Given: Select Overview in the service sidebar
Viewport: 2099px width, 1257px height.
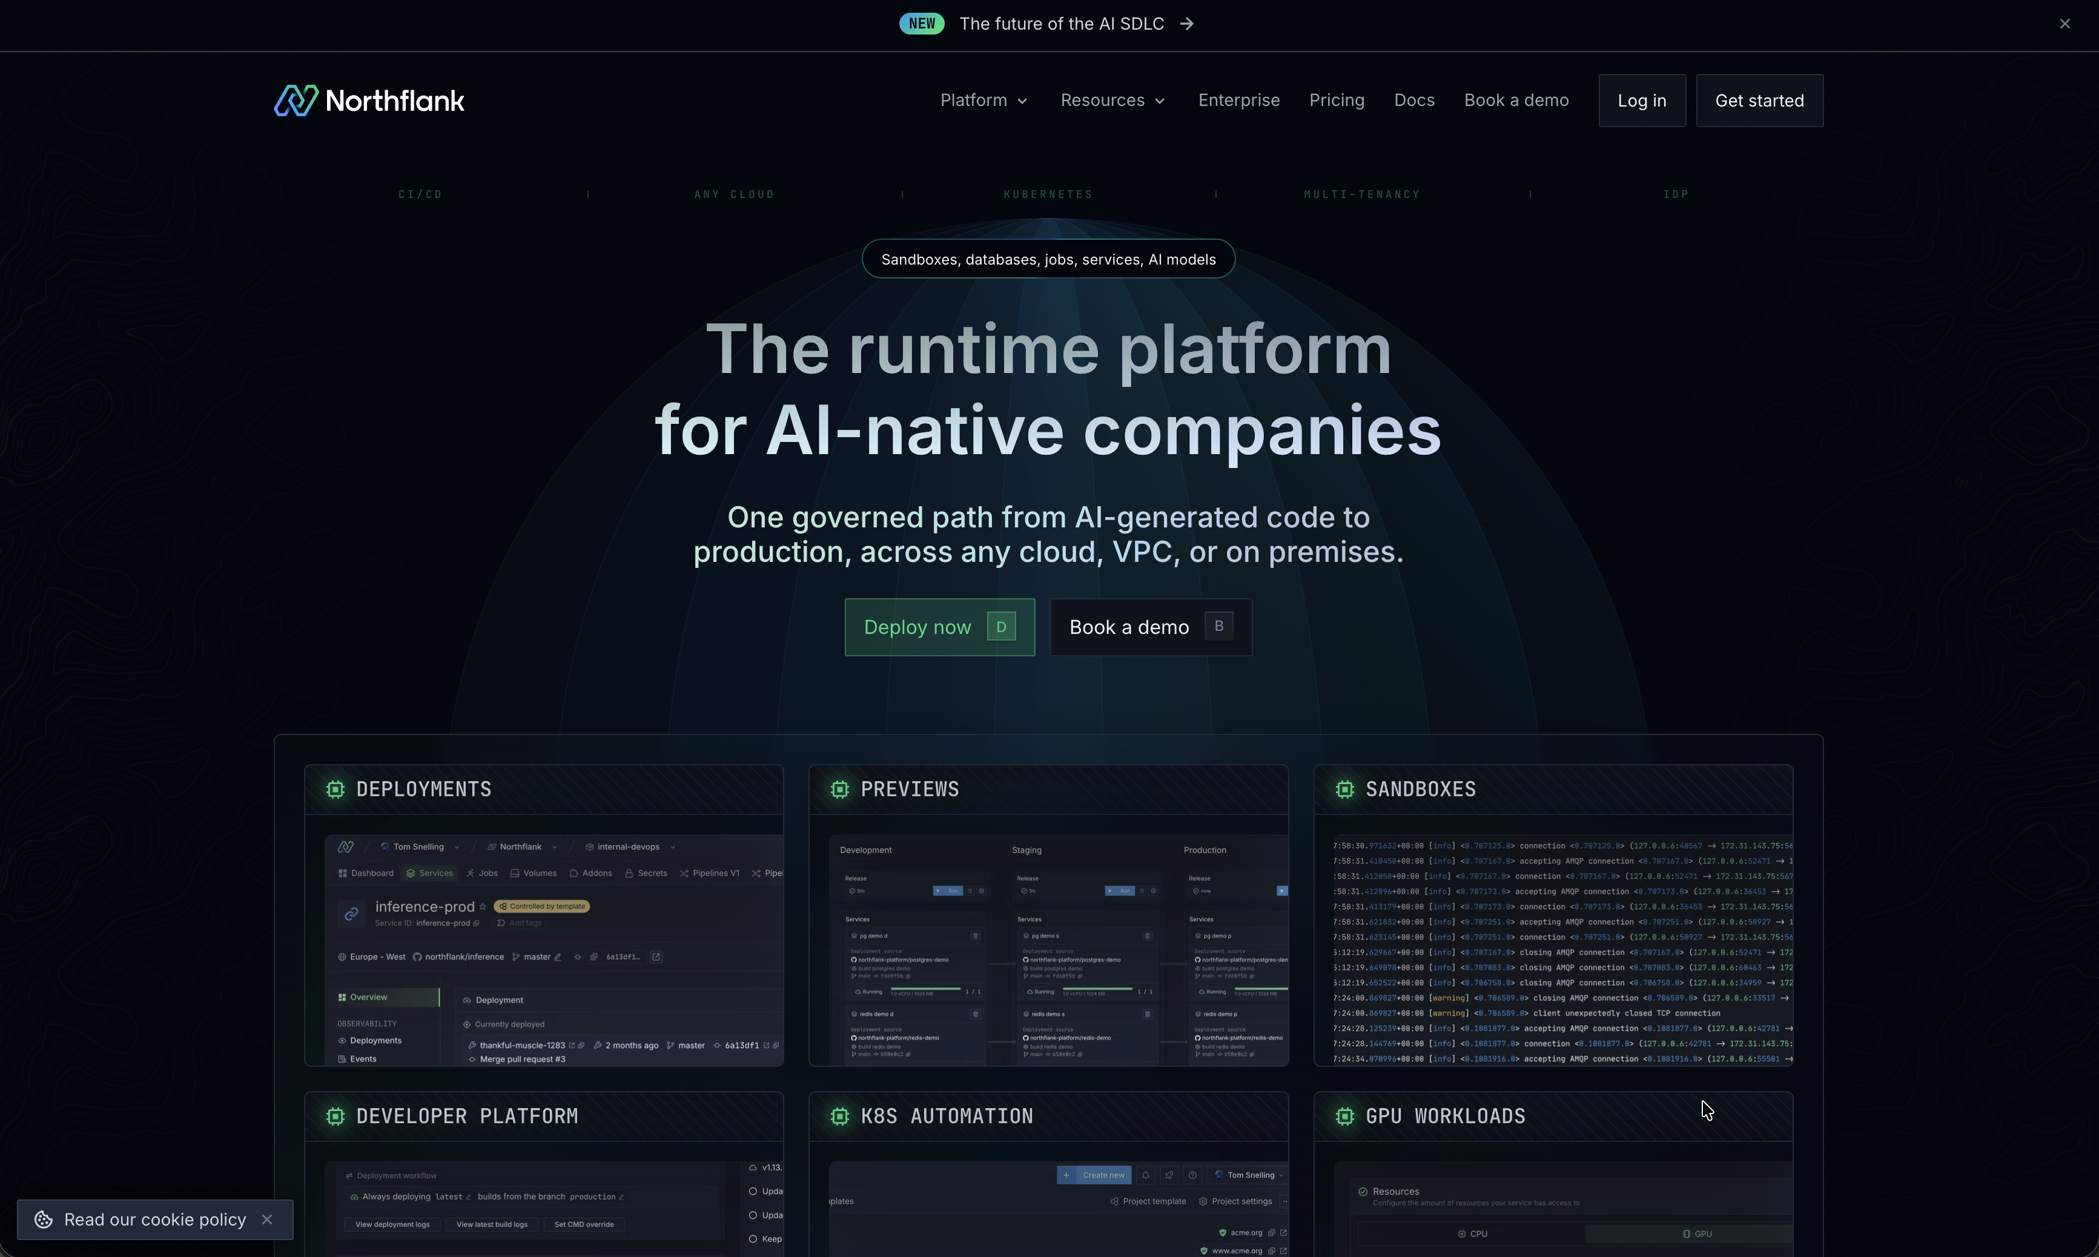Looking at the screenshot, I should (x=388, y=998).
